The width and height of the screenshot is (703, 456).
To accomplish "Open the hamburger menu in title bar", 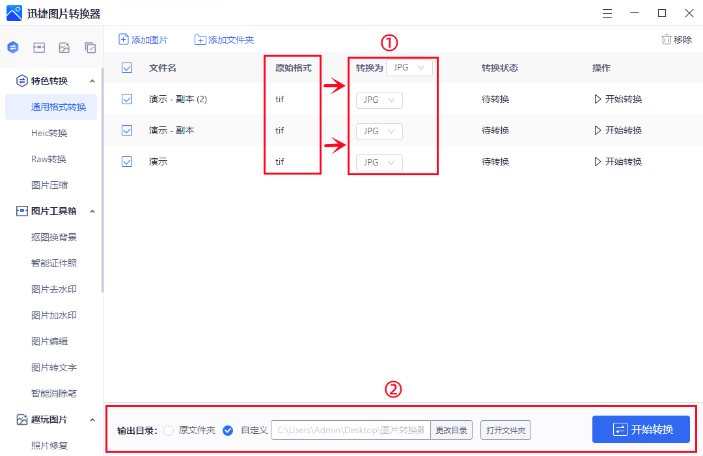I will click(x=607, y=13).
